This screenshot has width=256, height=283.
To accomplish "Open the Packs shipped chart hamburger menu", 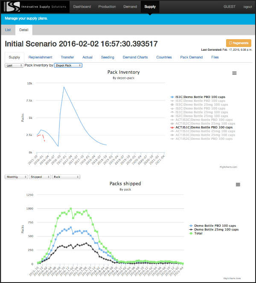I will pos(238,185).
